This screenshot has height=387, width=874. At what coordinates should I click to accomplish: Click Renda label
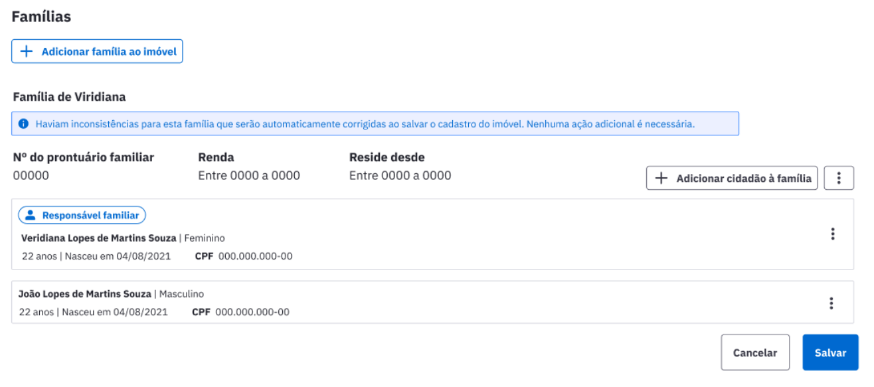216,157
